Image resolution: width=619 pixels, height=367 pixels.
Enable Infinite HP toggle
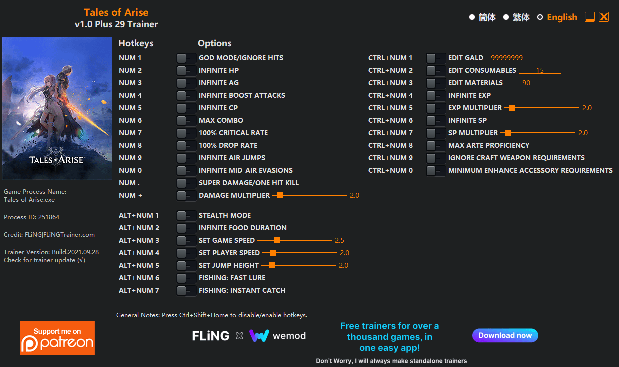pyautogui.click(x=186, y=71)
